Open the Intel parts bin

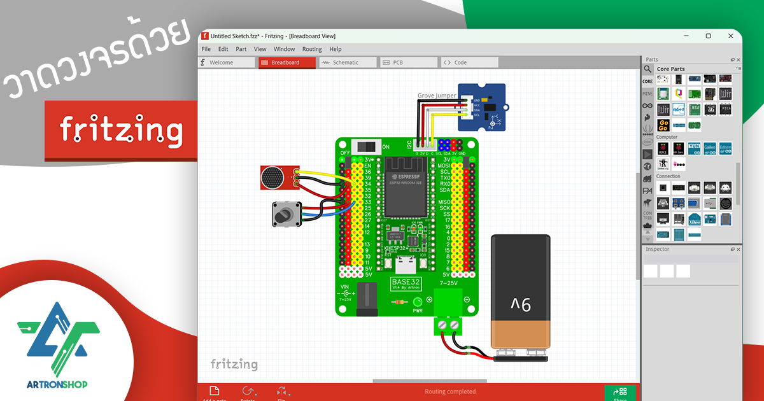[647, 142]
